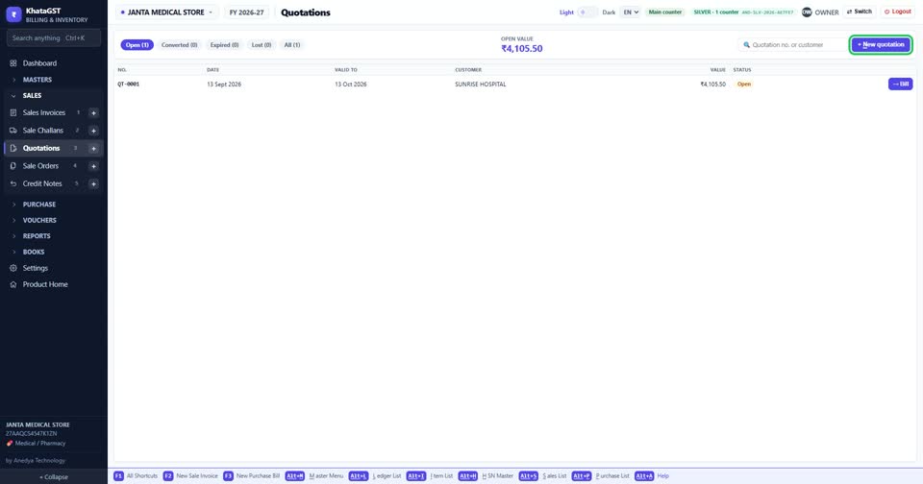Viewport: 923px width, 484px height.
Task: Click customer SUNRISE HOSPITAL
Action: click(x=481, y=85)
